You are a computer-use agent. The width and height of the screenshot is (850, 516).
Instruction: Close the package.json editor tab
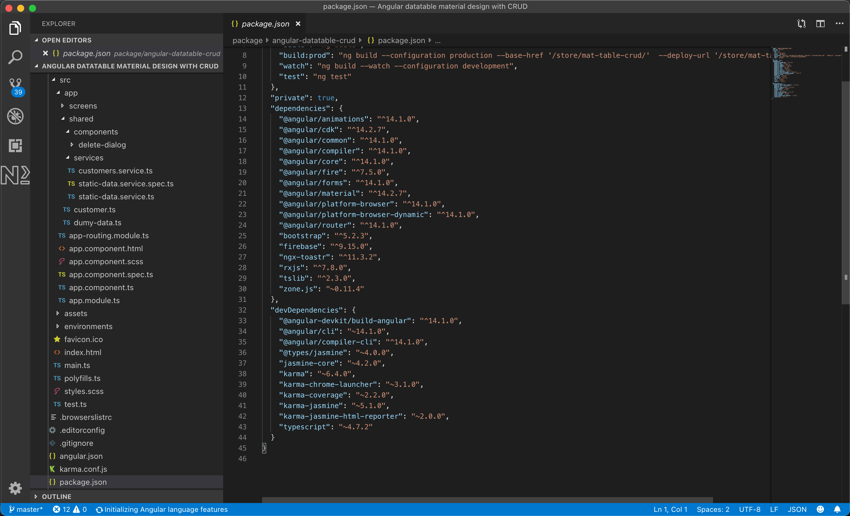298,24
